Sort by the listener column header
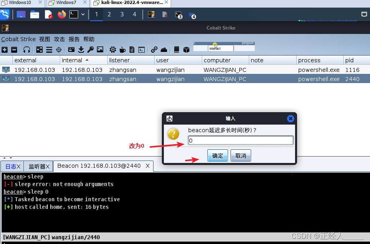370x244 pixels. pyautogui.click(x=131, y=60)
